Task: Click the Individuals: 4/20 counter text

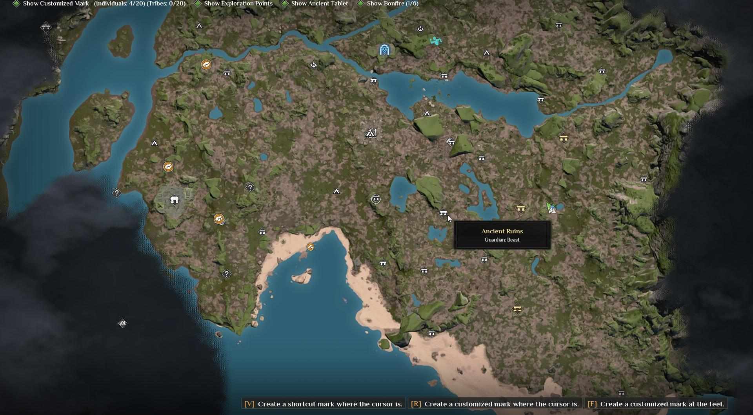Action: point(120,4)
